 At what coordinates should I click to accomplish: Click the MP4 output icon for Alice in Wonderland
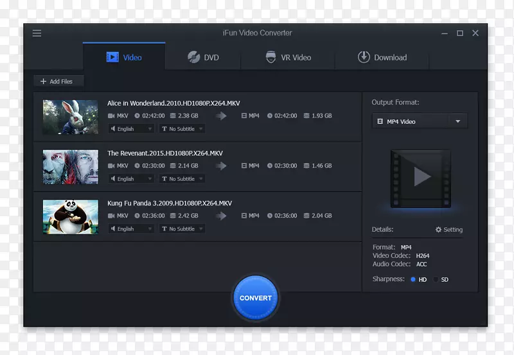tap(244, 116)
